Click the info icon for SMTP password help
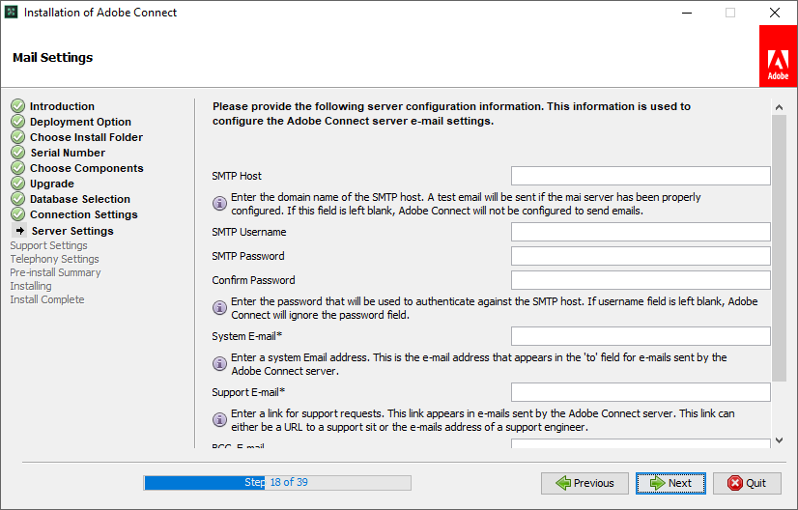The width and height of the screenshot is (798, 510). click(219, 308)
